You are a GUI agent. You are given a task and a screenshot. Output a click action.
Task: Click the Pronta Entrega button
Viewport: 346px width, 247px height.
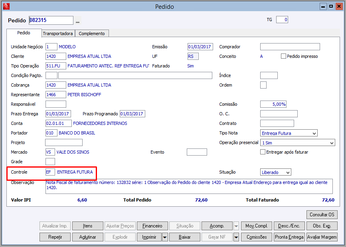[x=289, y=237]
